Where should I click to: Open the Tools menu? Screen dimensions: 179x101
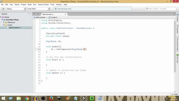point(52,4)
